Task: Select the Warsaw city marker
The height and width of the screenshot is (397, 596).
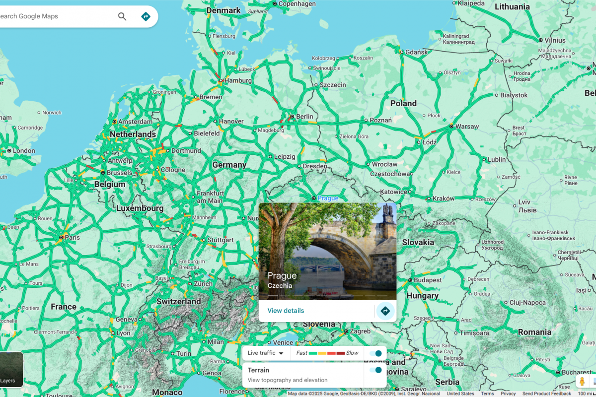Action: [451, 127]
